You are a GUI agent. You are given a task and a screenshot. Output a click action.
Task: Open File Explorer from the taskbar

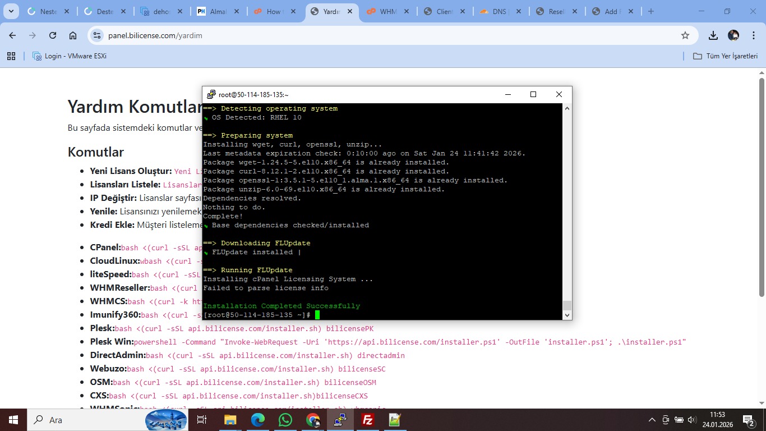tap(230, 420)
